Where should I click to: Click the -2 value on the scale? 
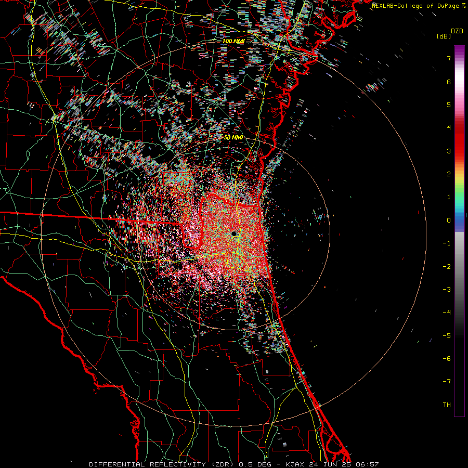[447, 267]
